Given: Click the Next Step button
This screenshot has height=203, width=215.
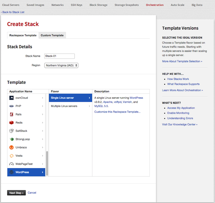Looking at the screenshot, I should (16, 193).
